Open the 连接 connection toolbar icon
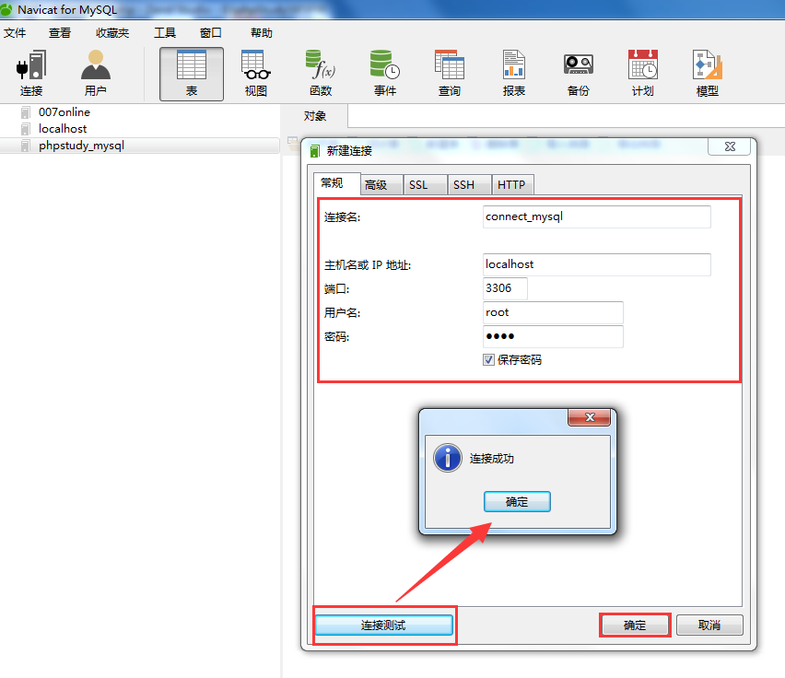Viewport: 785px width, 678px height. point(31,74)
